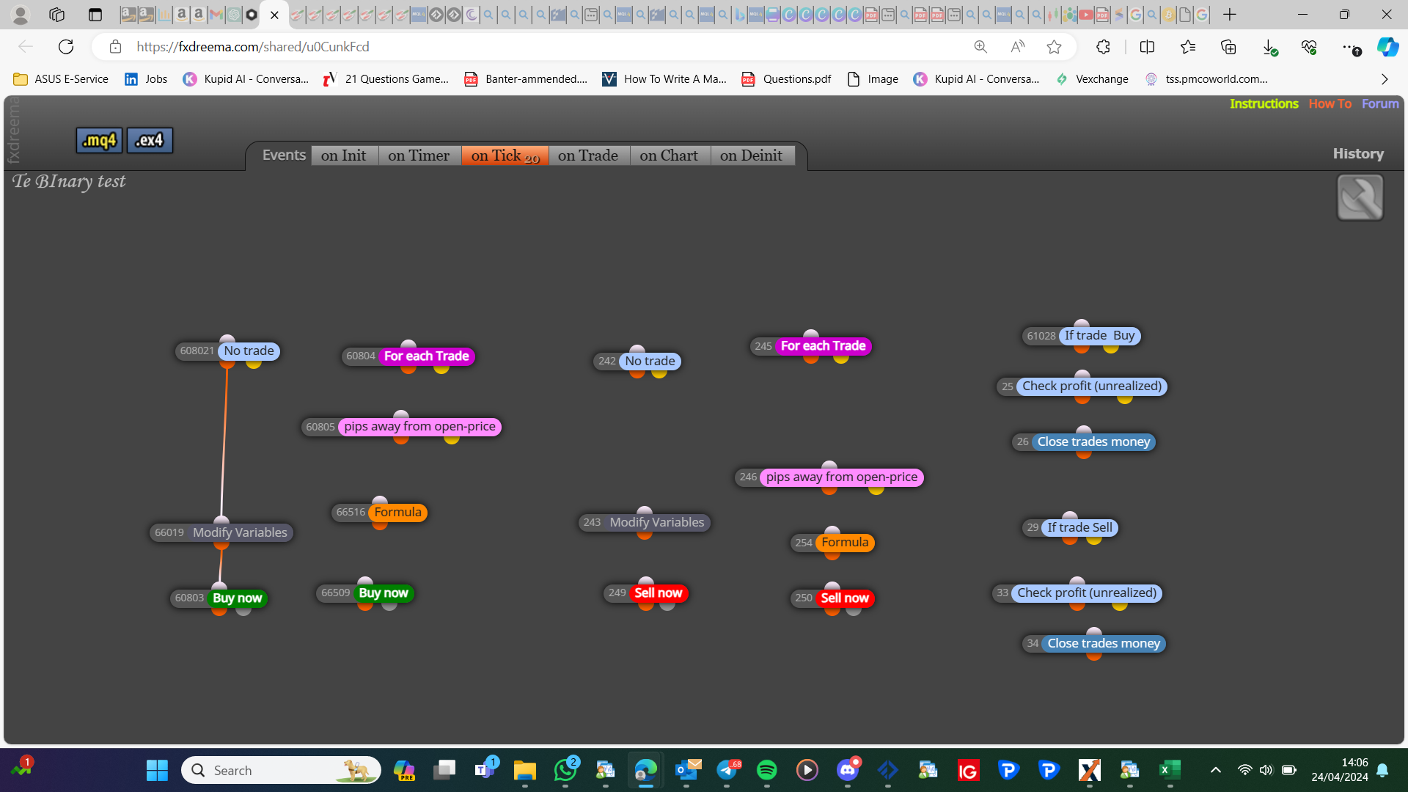This screenshot has height=792, width=1408.
Task: Open the Instructions link
Action: (1264, 104)
